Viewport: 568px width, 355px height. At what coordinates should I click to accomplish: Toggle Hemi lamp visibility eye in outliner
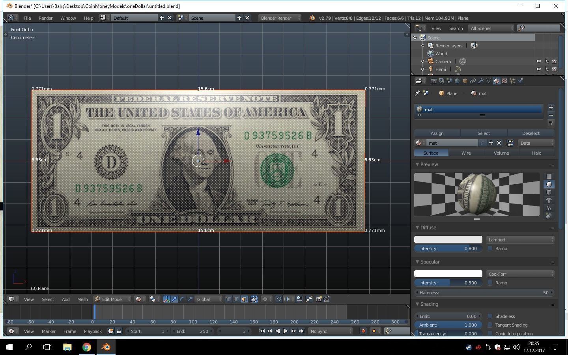pyautogui.click(x=539, y=69)
